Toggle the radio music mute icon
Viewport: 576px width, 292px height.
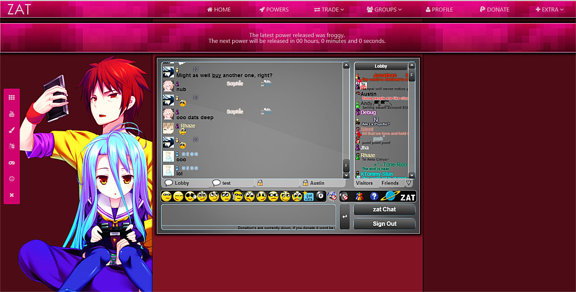[332, 196]
